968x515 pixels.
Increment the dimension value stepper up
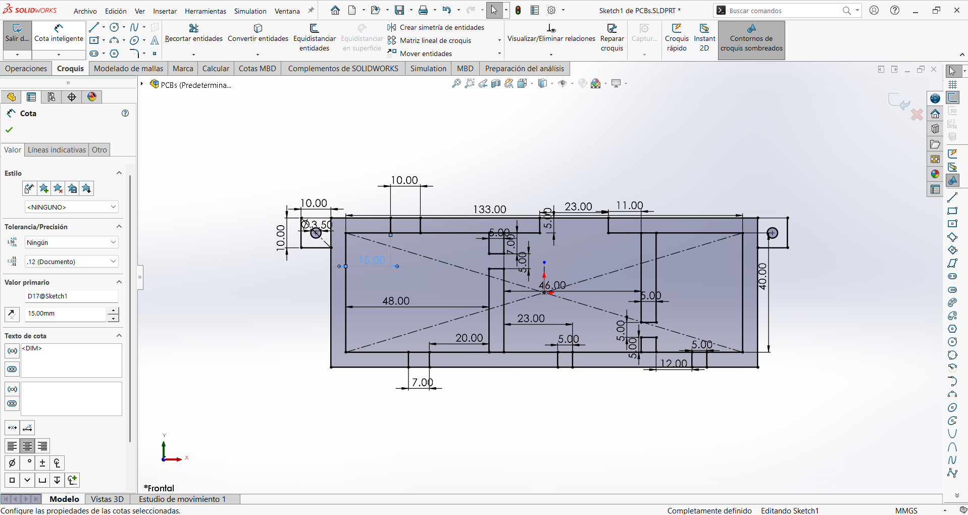(x=113, y=311)
